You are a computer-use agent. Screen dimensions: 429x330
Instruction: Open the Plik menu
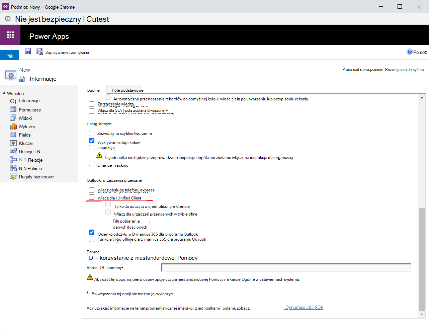click(x=10, y=56)
